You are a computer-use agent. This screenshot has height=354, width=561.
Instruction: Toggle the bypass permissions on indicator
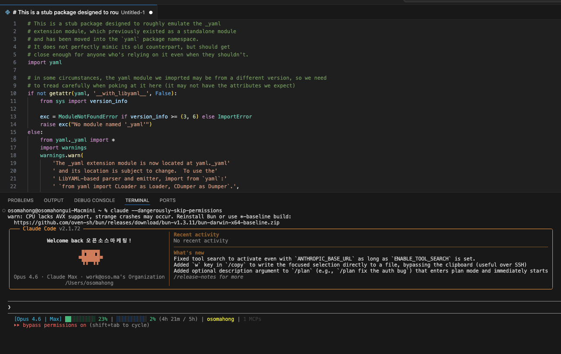click(54, 325)
